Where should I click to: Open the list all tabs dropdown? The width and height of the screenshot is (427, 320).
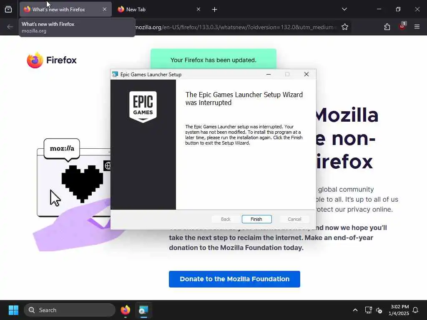tap(344, 9)
